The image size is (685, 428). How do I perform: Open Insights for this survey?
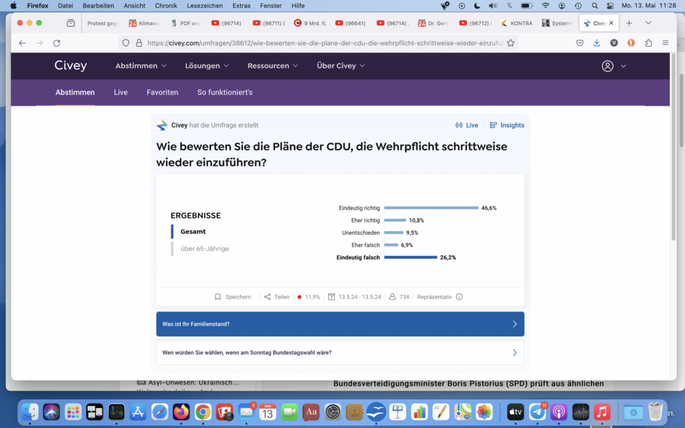507,125
